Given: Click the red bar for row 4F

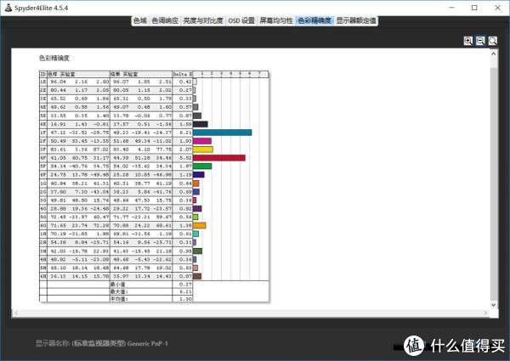Looking at the screenshot, I should [x=219, y=158].
